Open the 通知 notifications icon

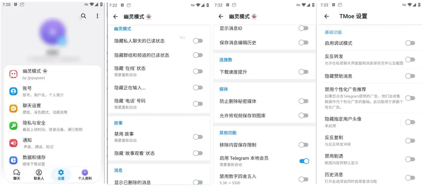tap(13, 143)
